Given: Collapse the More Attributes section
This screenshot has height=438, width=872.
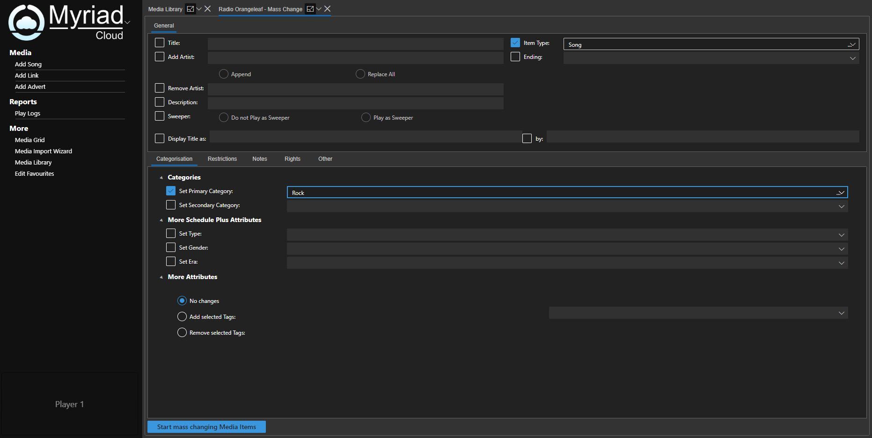Looking at the screenshot, I should tap(161, 277).
